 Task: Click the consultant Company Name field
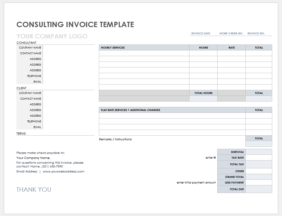click(x=68, y=48)
